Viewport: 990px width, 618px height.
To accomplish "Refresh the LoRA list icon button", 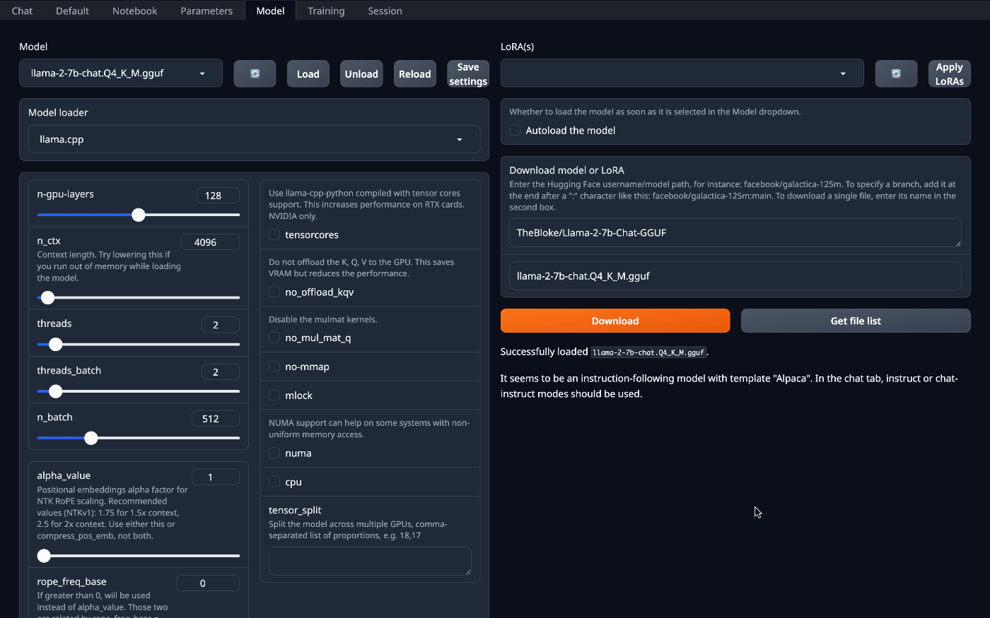I will pos(896,73).
